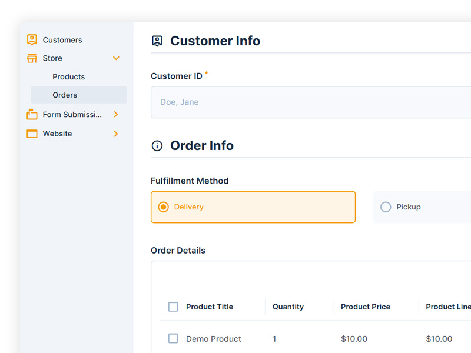
Task: Click the selected radio indicator inside Delivery
Action: 163,207
